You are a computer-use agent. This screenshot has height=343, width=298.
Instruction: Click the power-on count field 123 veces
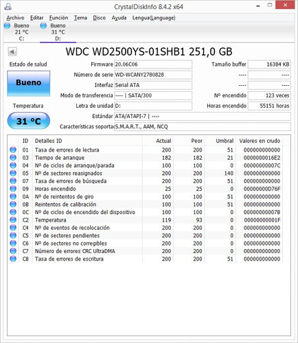click(x=269, y=95)
